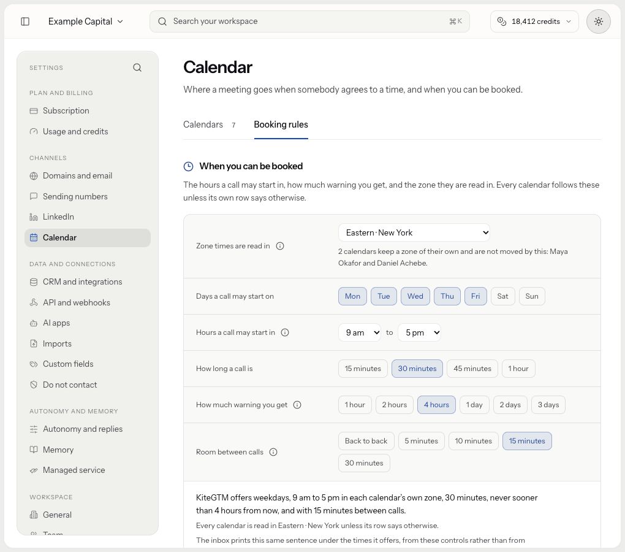Open the settings search magnifier
Image resolution: width=625 pixels, height=552 pixels.
click(137, 68)
